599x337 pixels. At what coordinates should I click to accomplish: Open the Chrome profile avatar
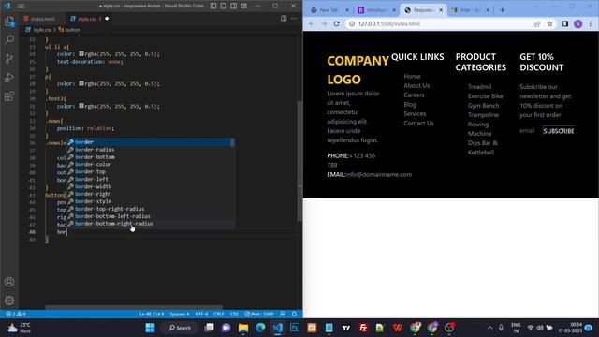click(x=578, y=23)
